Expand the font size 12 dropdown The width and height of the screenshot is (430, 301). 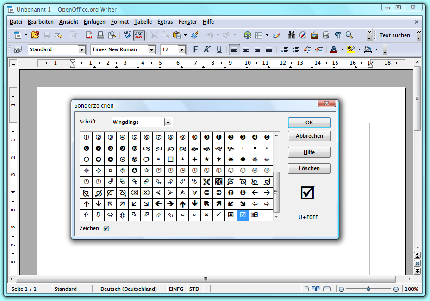(x=181, y=50)
